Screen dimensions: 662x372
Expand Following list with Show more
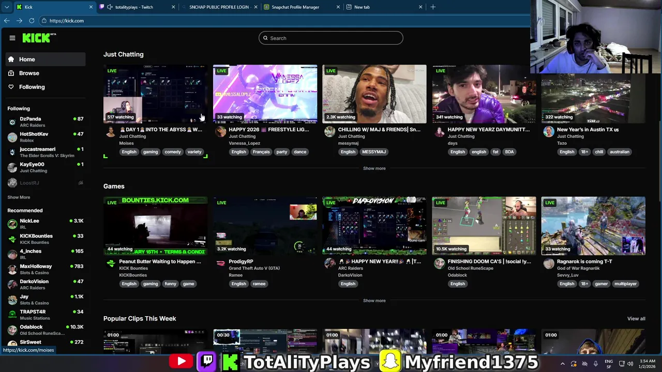click(19, 197)
